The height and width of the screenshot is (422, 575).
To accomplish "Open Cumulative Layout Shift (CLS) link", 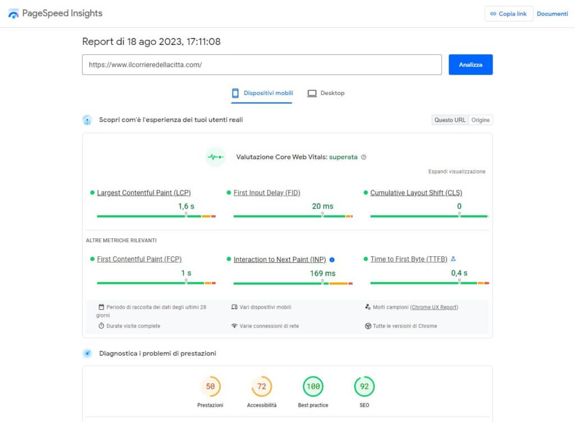I will (416, 193).
